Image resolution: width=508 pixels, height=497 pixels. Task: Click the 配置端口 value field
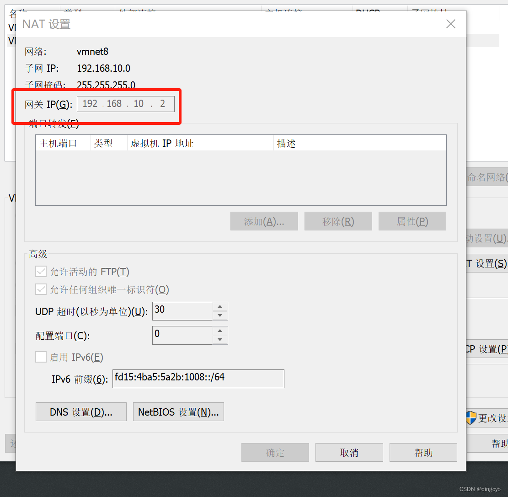(182, 335)
